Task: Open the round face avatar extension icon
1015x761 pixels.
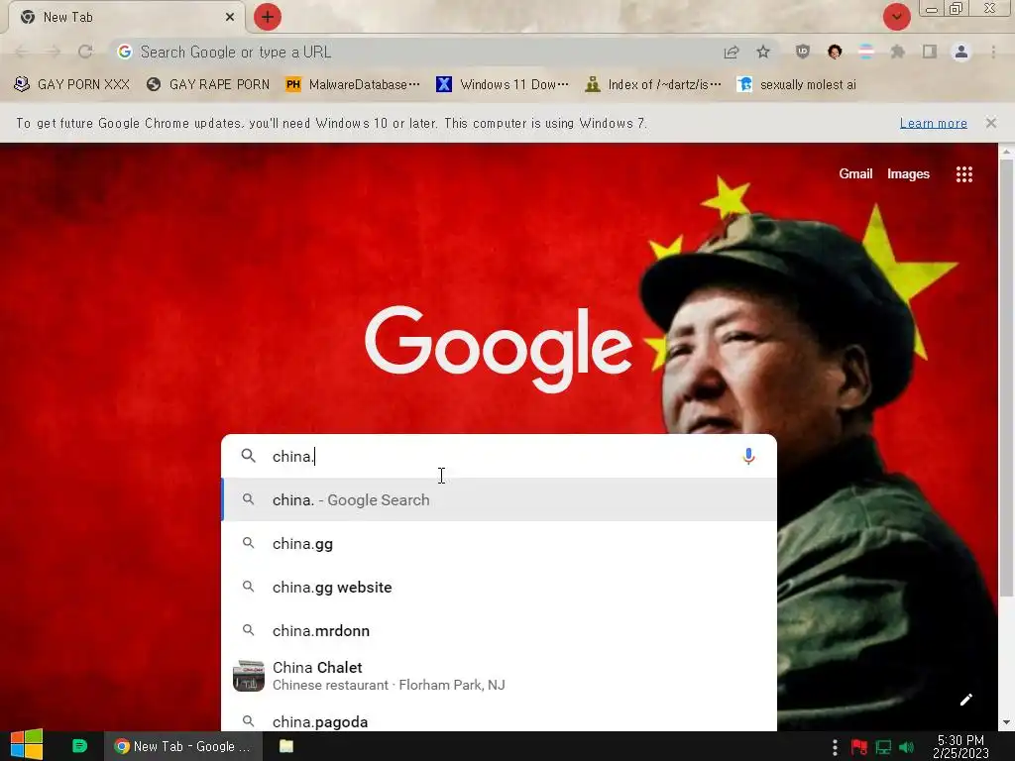Action: (x=835, y=52)
